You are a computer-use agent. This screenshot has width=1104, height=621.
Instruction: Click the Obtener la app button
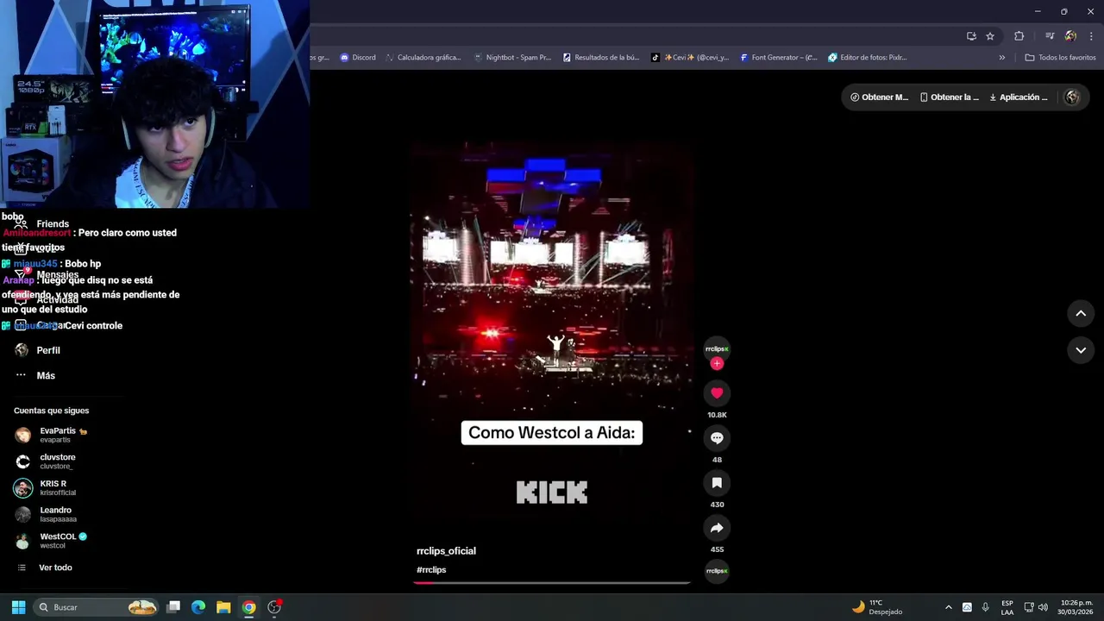(x=950, y=97)
